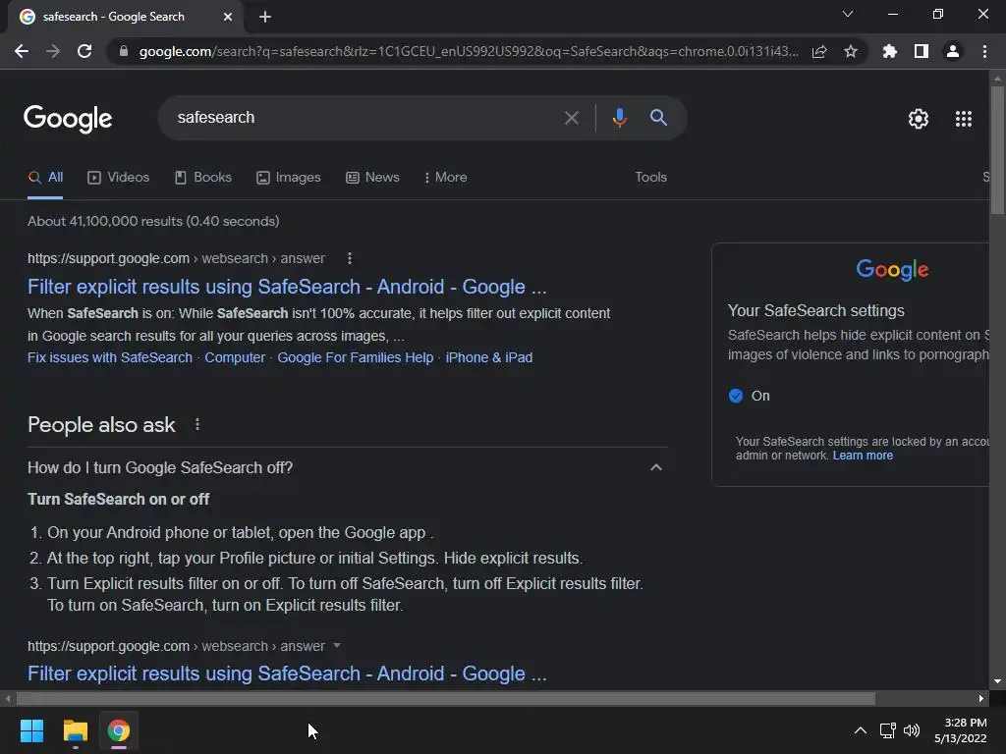Screen dimensions: 1006x754
Task: Bookmark this tab with the star
Action: [851, 51]
